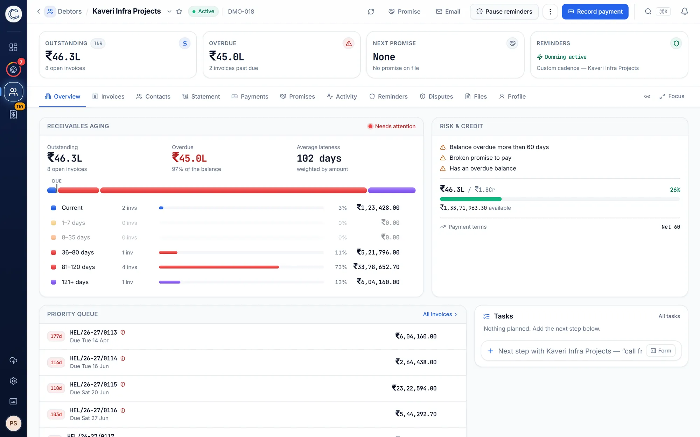The image size is (700, 437).
Task: Star Kaveri Infra Projects as favorite
Action: 179,12
